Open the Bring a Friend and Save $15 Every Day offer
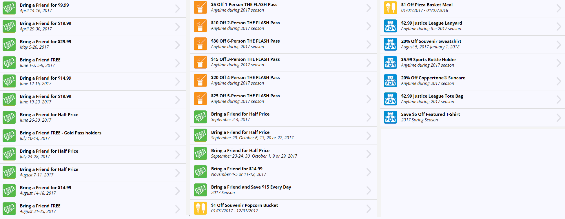The width and height of the screenshot is (565, 219). (251, 190)
